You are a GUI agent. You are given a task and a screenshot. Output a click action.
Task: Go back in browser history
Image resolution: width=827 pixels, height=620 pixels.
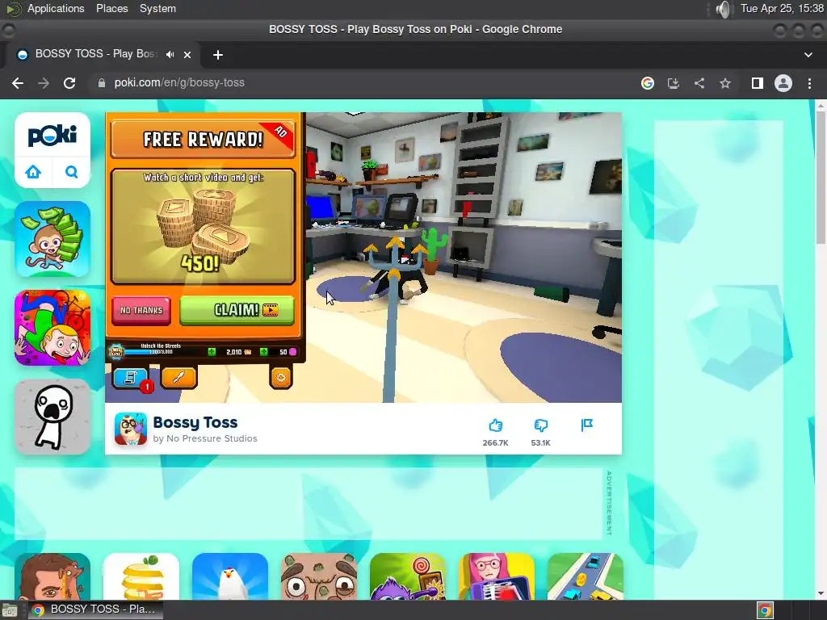click(18, 83)
